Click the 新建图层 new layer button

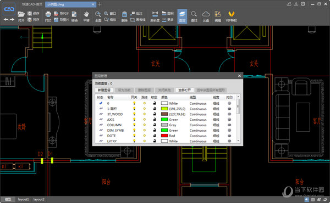tap(104, 90)
